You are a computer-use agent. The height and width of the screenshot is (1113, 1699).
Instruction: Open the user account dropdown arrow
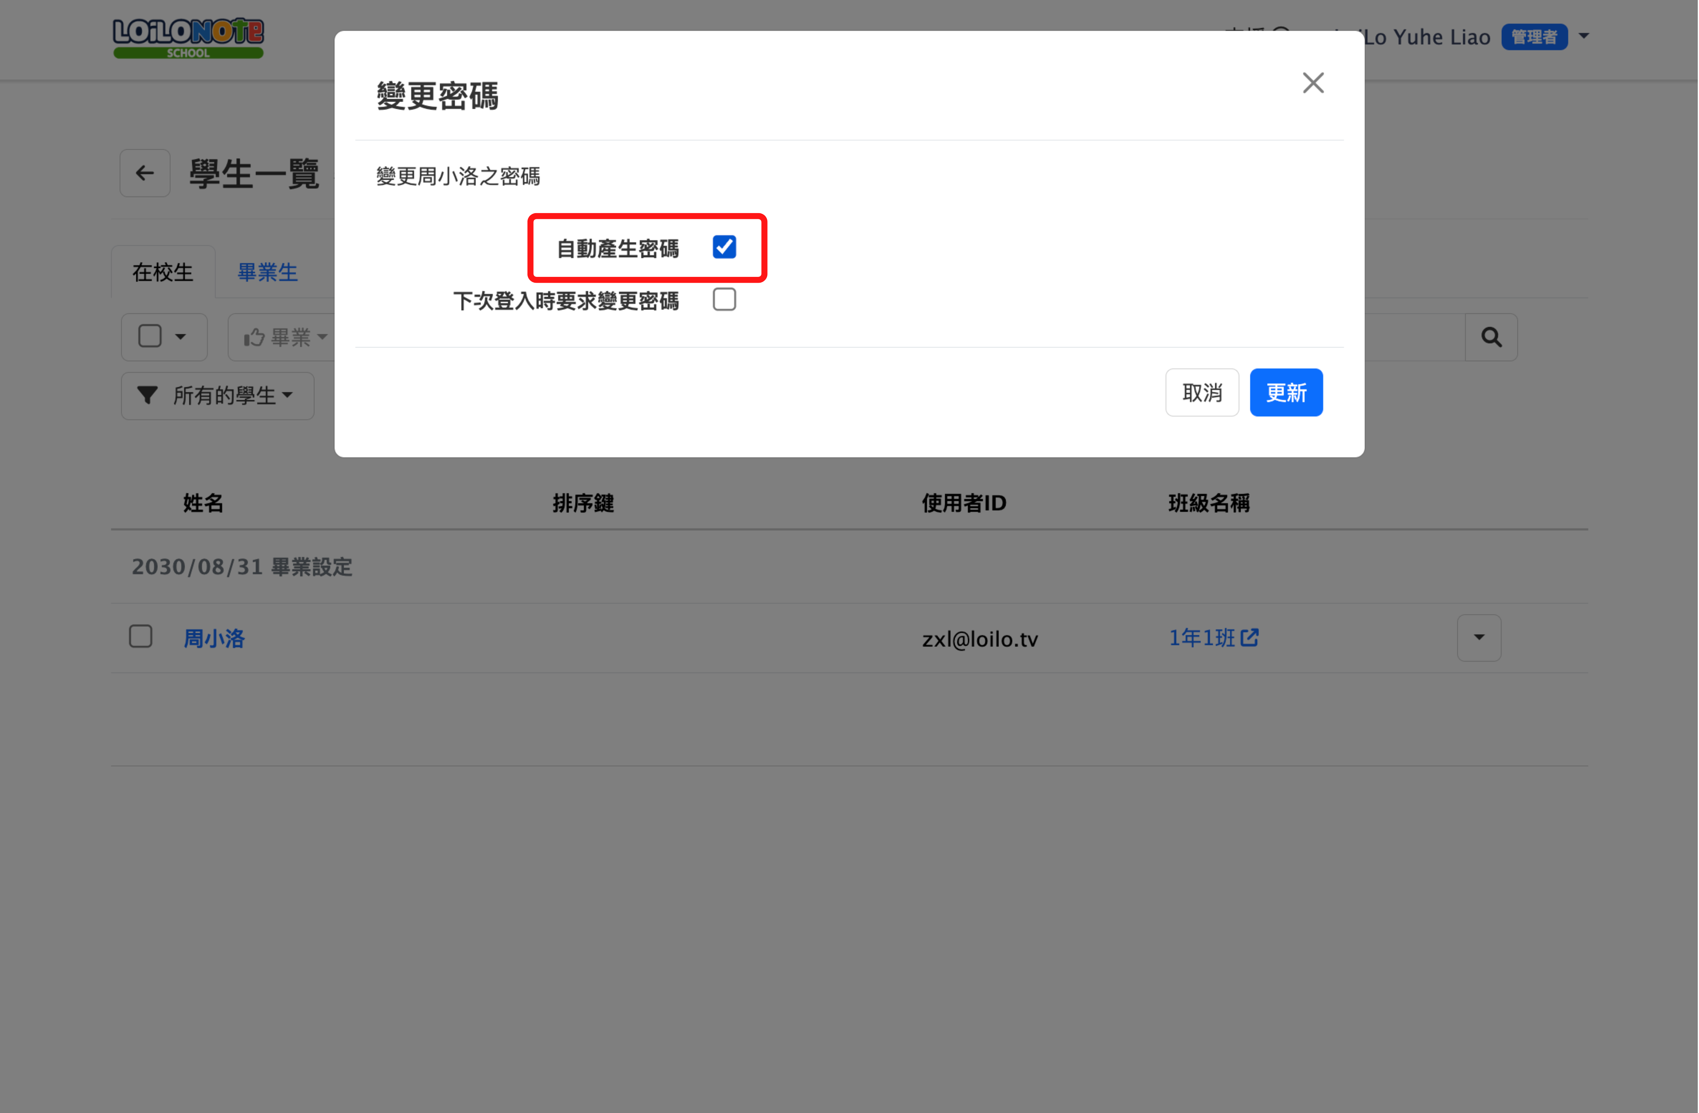point(1583,36)
